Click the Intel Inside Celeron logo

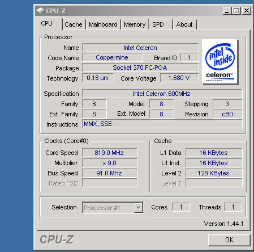(x=219, y=62)
